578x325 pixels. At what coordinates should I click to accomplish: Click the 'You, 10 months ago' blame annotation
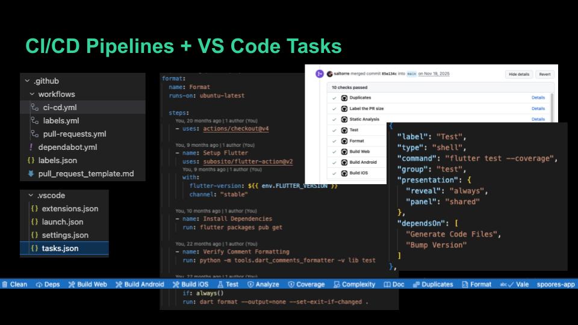click(x=216, y=211)
